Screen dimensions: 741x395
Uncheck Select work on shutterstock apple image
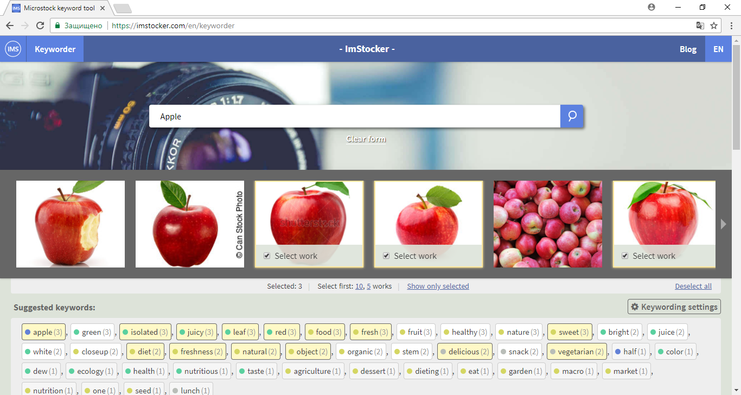tap(267, 256)
